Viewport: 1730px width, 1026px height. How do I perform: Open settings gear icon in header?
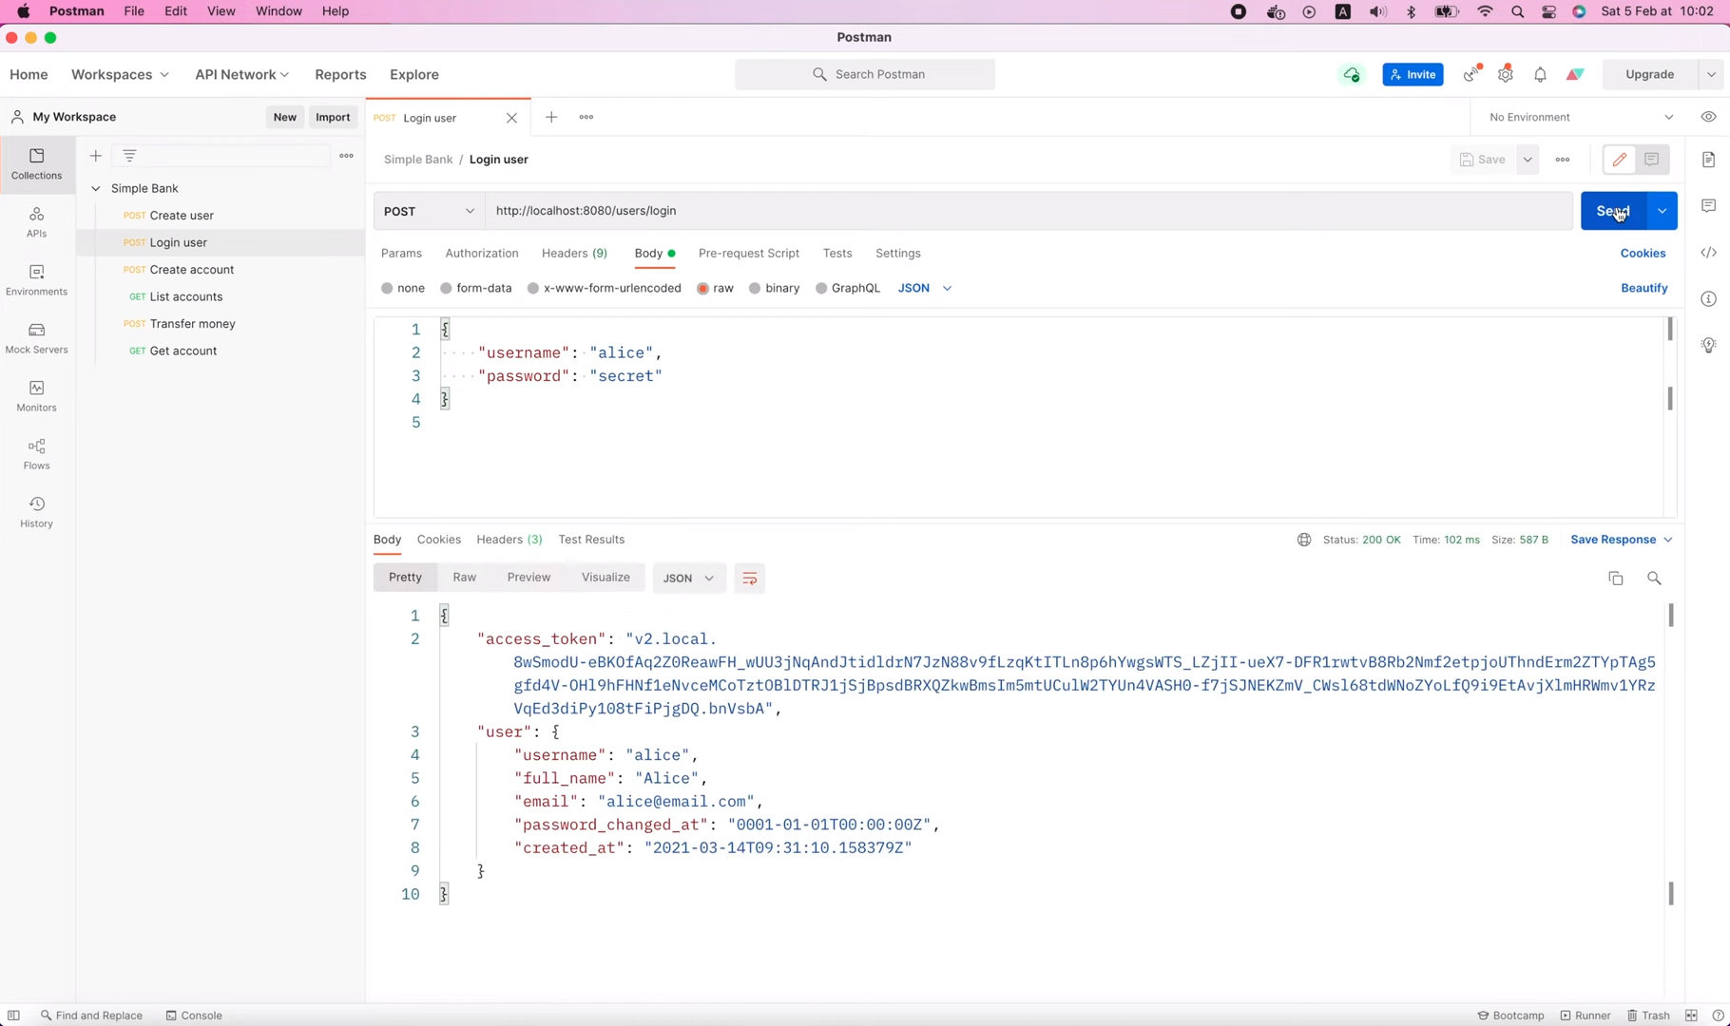[x=1506, y=74]
